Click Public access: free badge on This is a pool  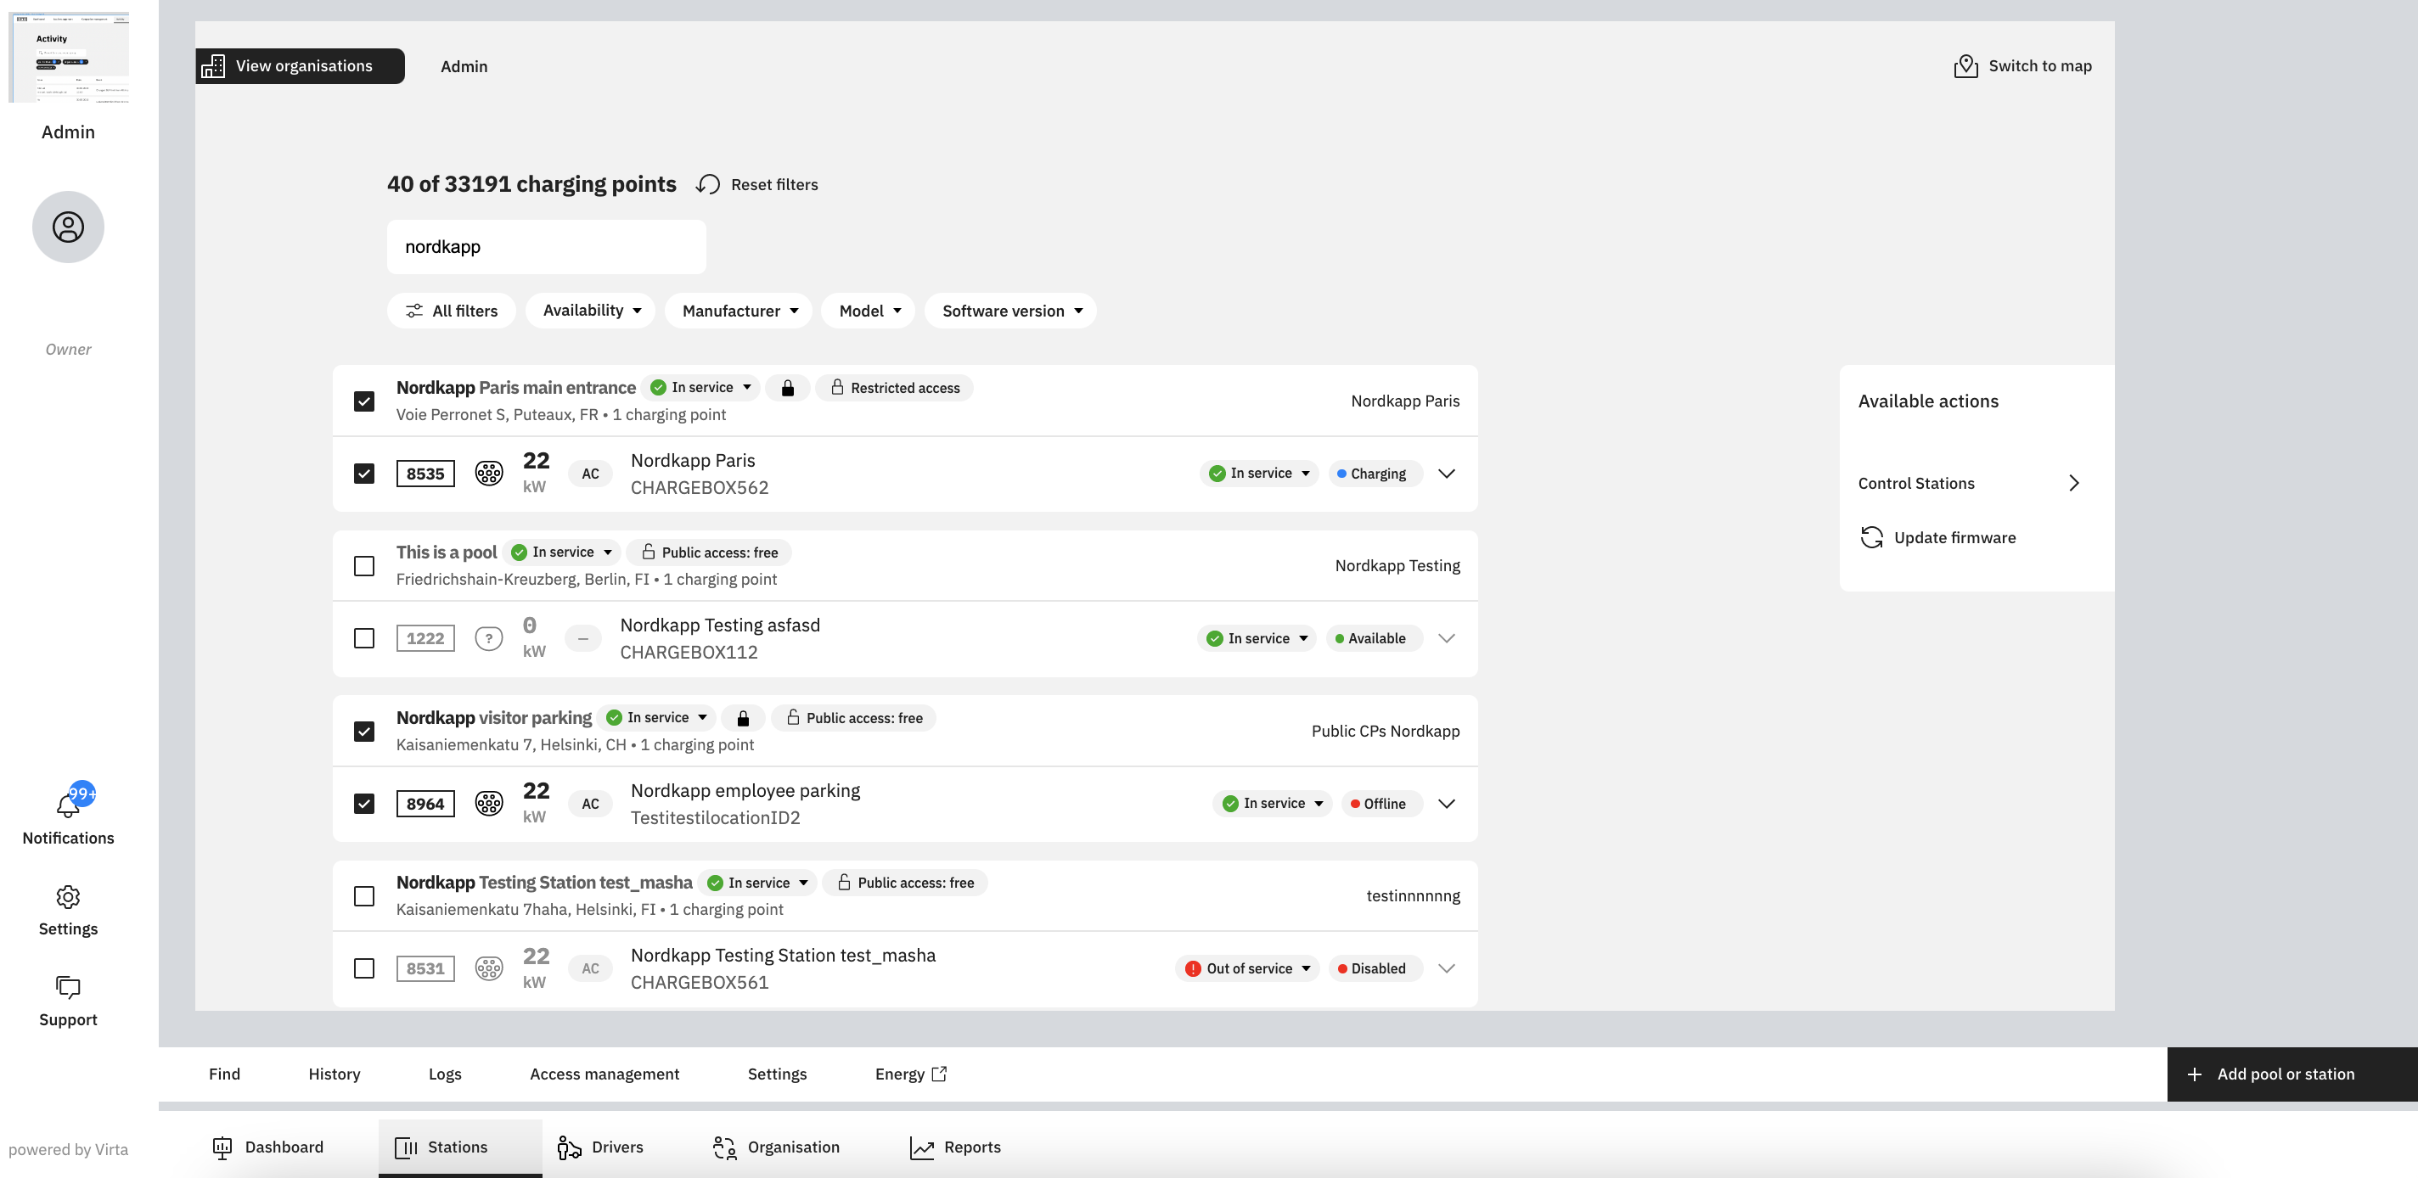point(710,553)
